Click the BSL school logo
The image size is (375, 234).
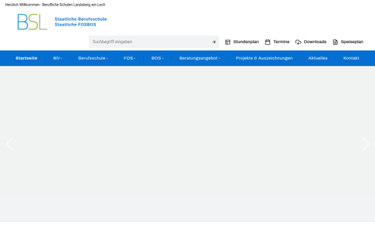(32, 22)
